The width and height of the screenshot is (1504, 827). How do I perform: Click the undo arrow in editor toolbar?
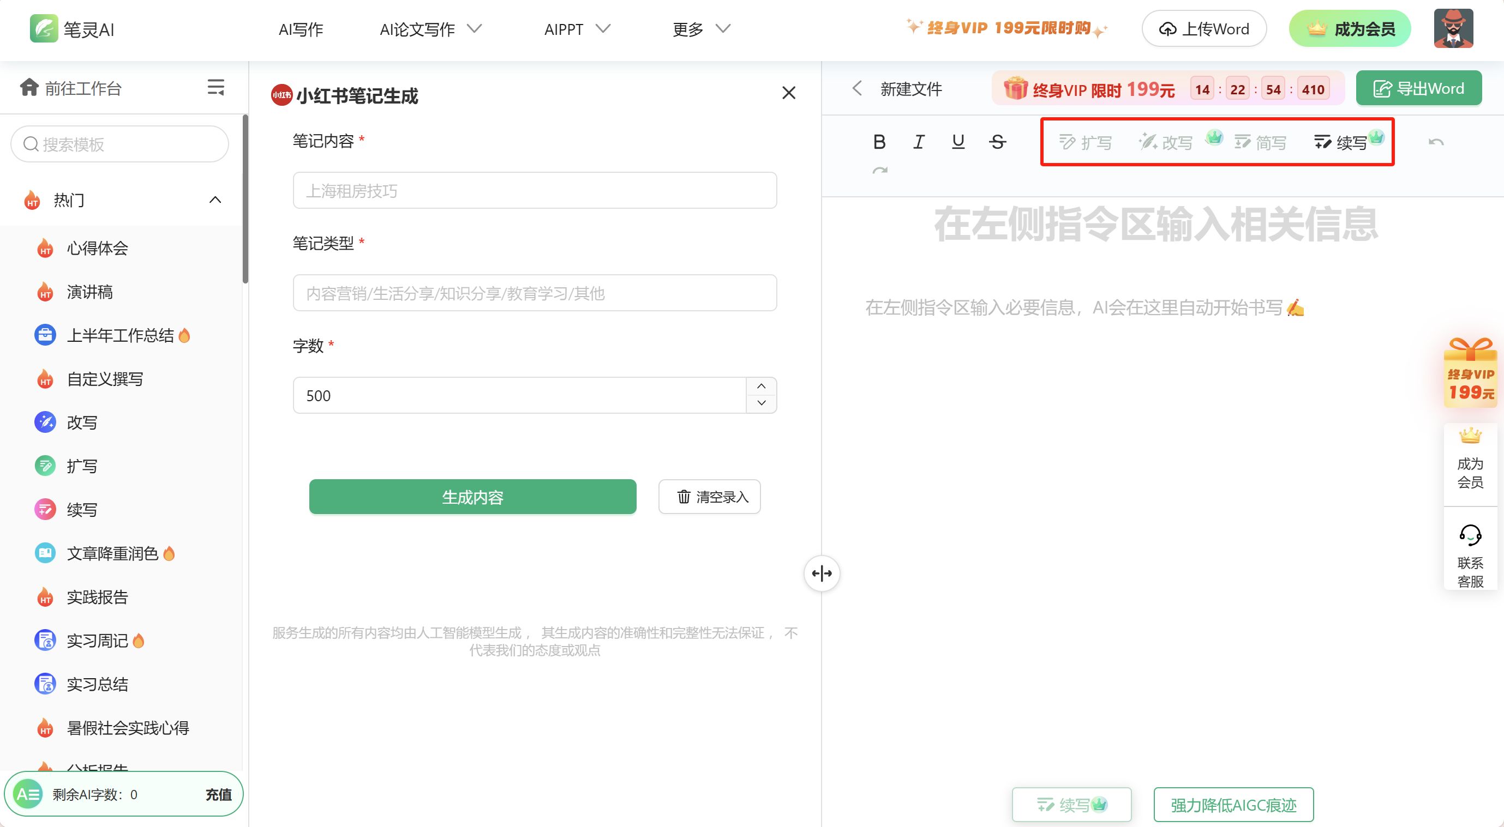(x=1436, y=142)
